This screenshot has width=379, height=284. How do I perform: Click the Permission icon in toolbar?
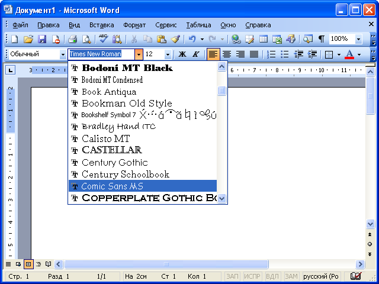click(x=56, y=39)
